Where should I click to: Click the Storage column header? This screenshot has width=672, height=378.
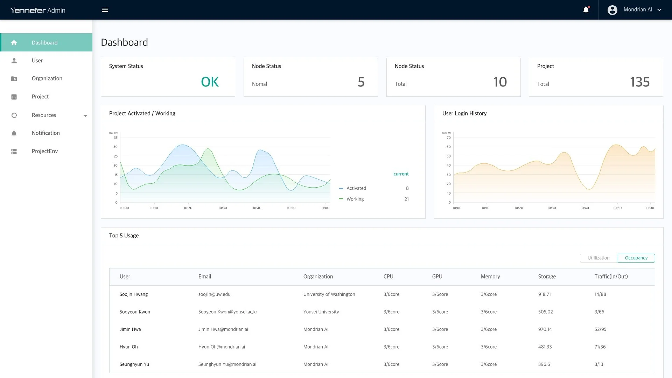tap(547, 276)
